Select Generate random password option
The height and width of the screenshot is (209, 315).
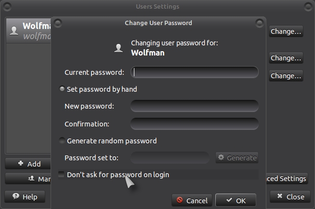point(62,141)
